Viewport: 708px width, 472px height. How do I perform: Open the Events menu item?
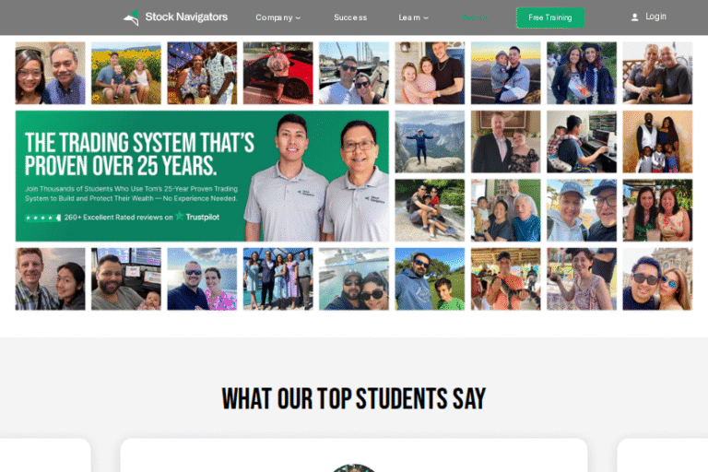point(475,18)
